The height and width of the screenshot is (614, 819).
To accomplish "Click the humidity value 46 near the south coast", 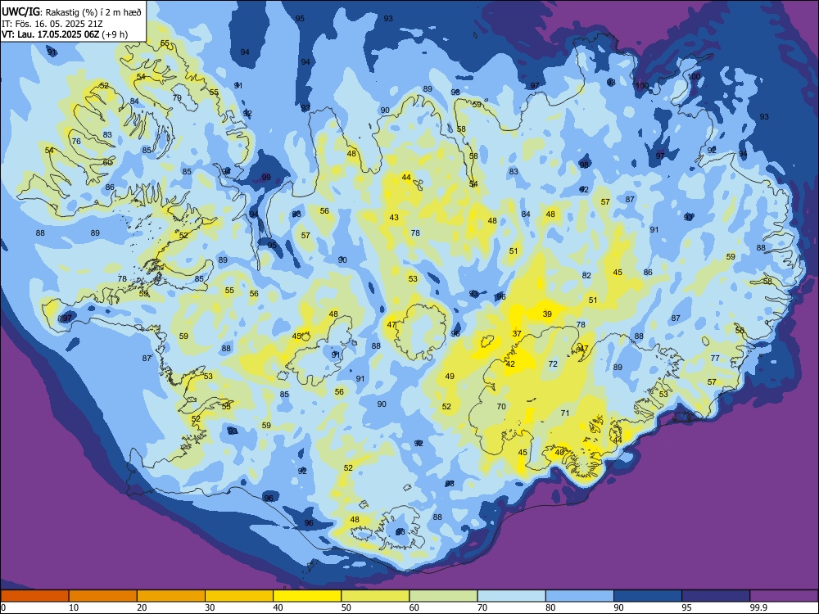I will [559, 452].
